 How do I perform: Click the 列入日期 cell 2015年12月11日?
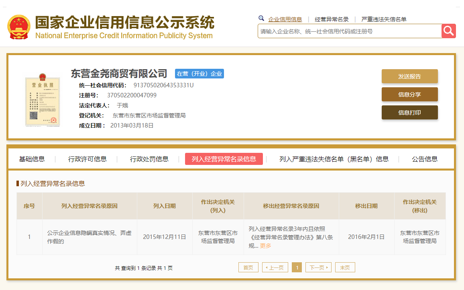165,237
